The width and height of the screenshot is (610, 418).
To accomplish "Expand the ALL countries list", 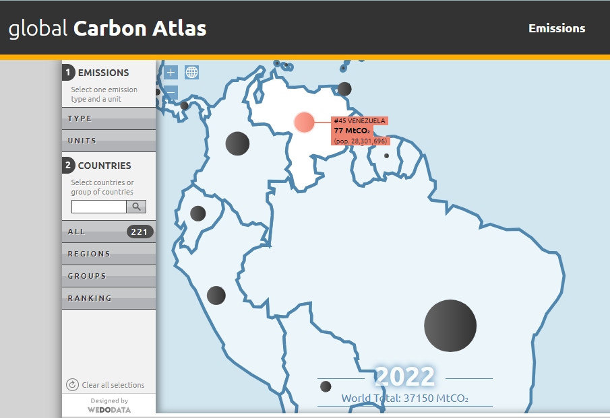I will pyautogui.click(x=109, y=232).
